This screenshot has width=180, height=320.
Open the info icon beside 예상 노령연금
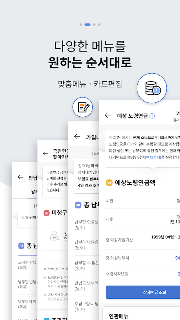point(152,116)
